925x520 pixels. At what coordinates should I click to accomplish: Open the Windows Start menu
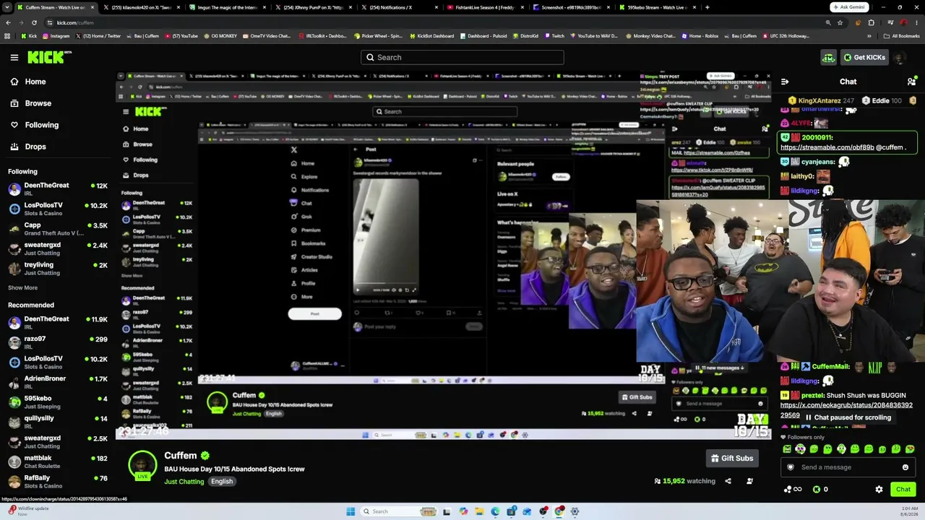(350, 511)
